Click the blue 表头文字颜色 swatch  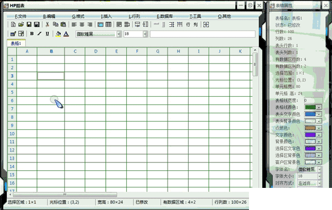coord(310,114)
